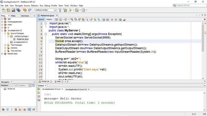Screen dimensions: 207x116
Task: Expand the Nested class project node
Action: [2, 54]
